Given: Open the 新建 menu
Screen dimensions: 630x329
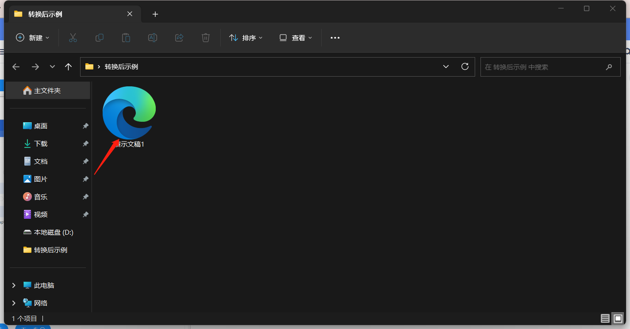Looking at the screenshot, I should point(33,38).
